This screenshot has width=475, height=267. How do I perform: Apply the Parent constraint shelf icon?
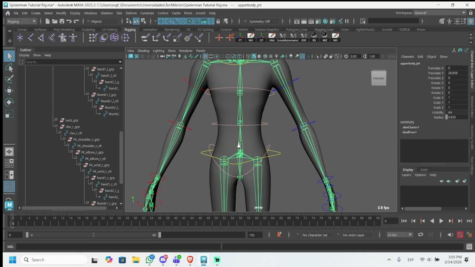(145, 37)
